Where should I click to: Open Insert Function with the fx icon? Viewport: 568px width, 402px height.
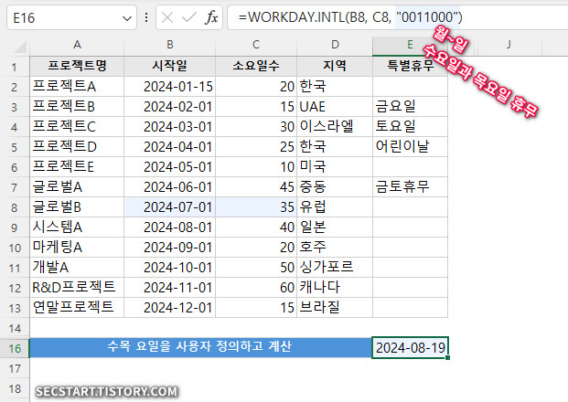point(211,17)
